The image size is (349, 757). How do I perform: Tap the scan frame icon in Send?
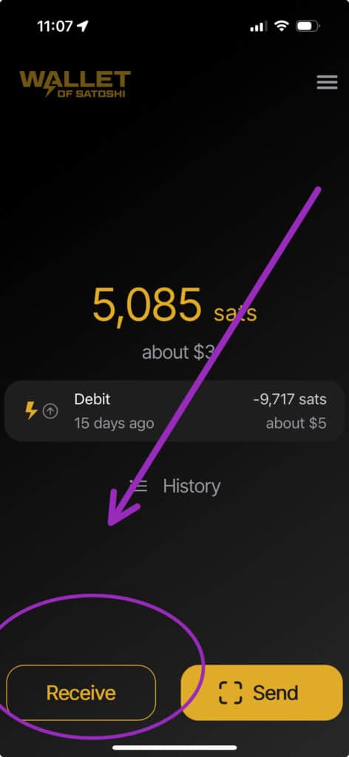pyautogui.click(x=230, y=693)
